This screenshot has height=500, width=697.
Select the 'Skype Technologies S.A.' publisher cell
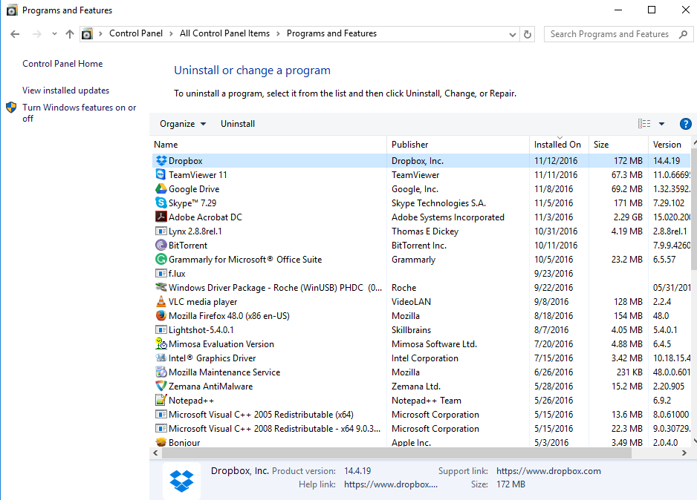tap(438, 203)
